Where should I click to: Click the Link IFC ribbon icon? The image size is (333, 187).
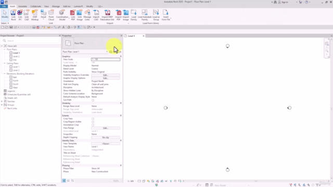coord(20,15)
